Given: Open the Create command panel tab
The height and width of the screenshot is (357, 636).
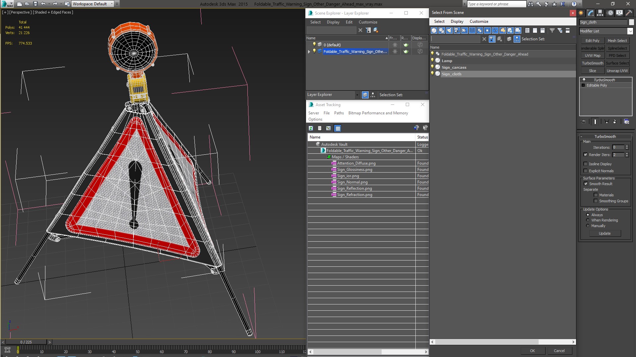Looking at the screenshot, I should [581, 13].
